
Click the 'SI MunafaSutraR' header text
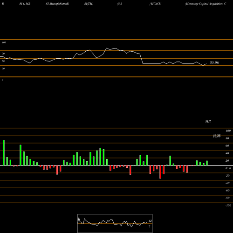point(57,4)
